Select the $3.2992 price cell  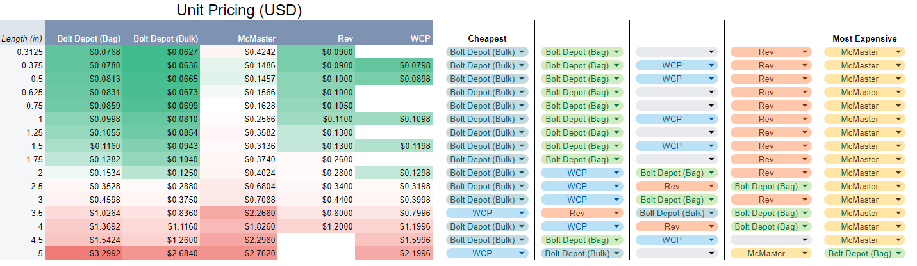coord(84,253)
